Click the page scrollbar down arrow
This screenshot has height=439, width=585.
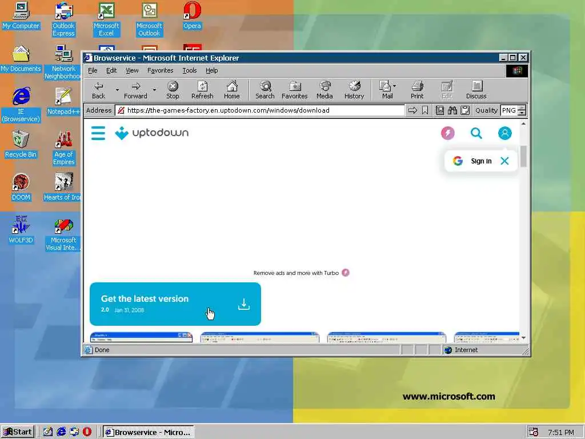523,338
